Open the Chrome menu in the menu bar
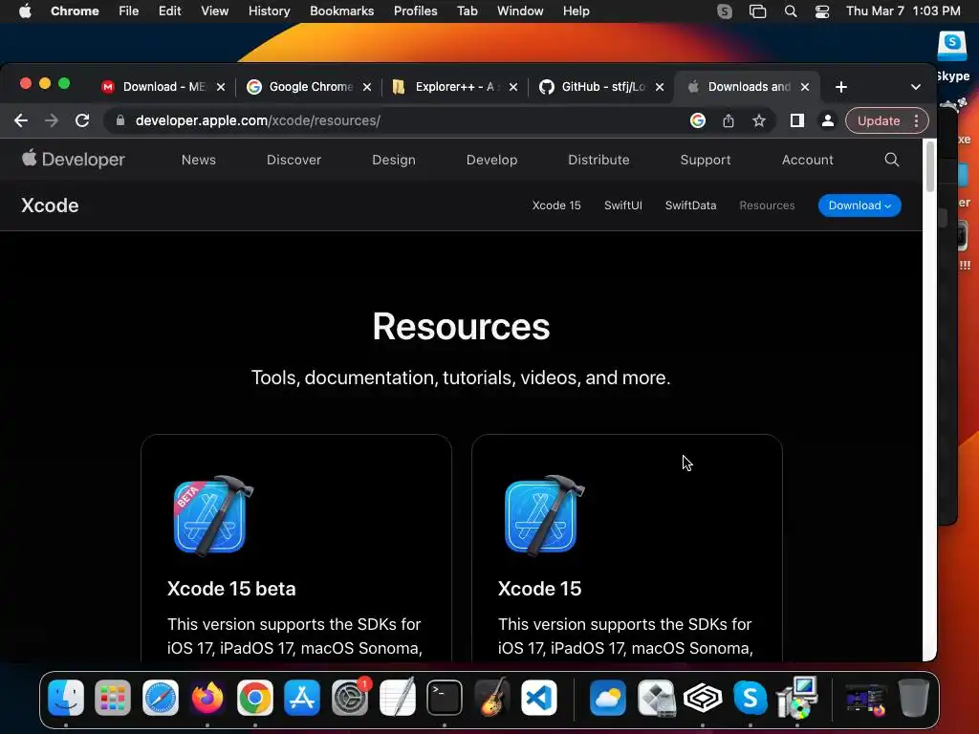Image resolution: width=979 pixels, height=734 pixels. [75, 11]
